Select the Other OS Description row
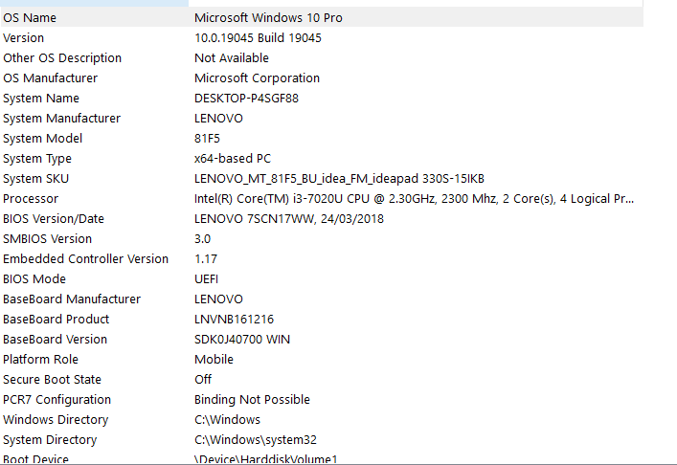 coord(62,58)
